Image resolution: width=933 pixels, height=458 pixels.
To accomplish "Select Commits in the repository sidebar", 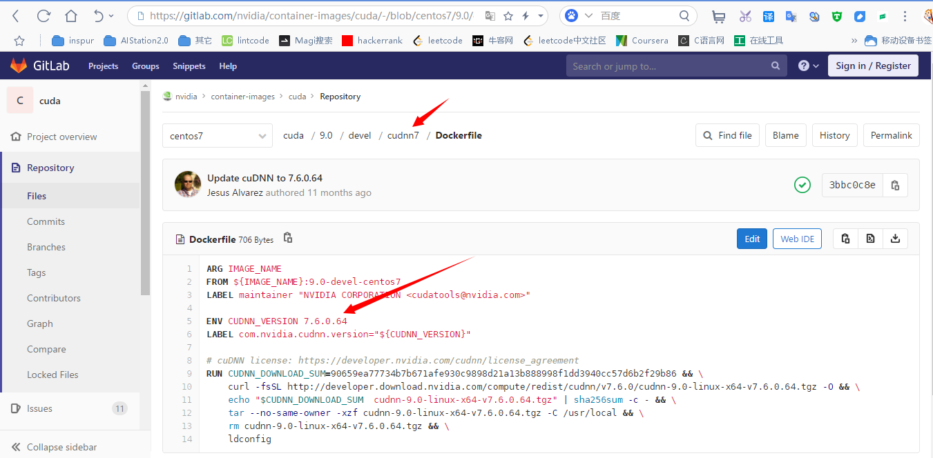I will (46, 221).
